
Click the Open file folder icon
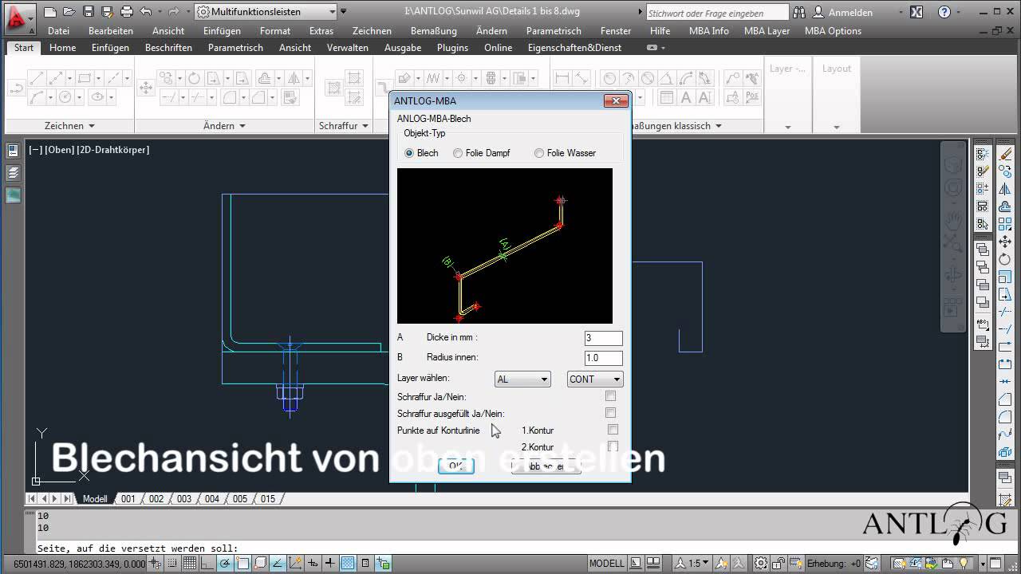[69, 12]
